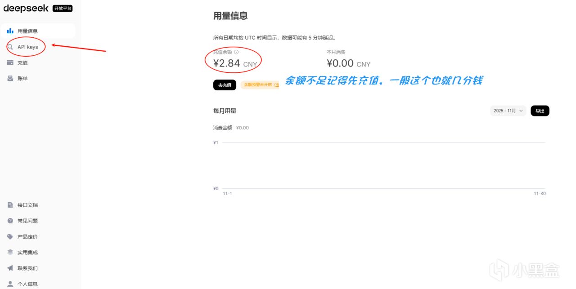The width and height of the screenshot is (576, 289).
Task: Select 账单 in the sidebar
Action: pyautogui.click(x=38, y=78)
